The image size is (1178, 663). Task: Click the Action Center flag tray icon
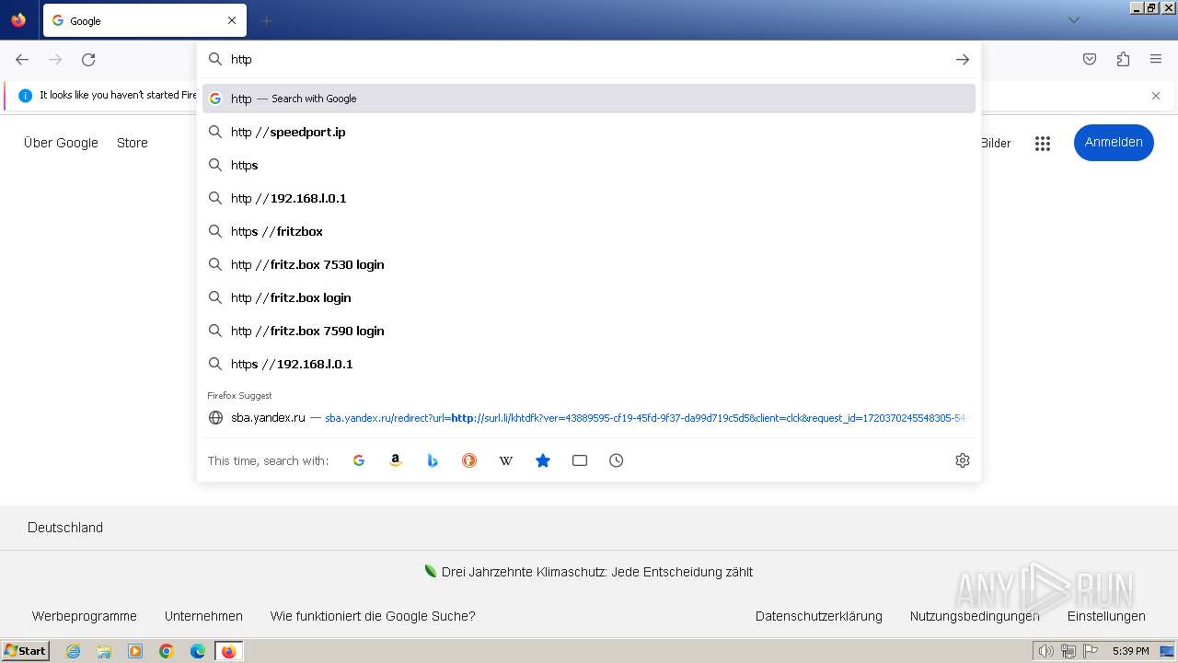click(x=1089, y=651)
